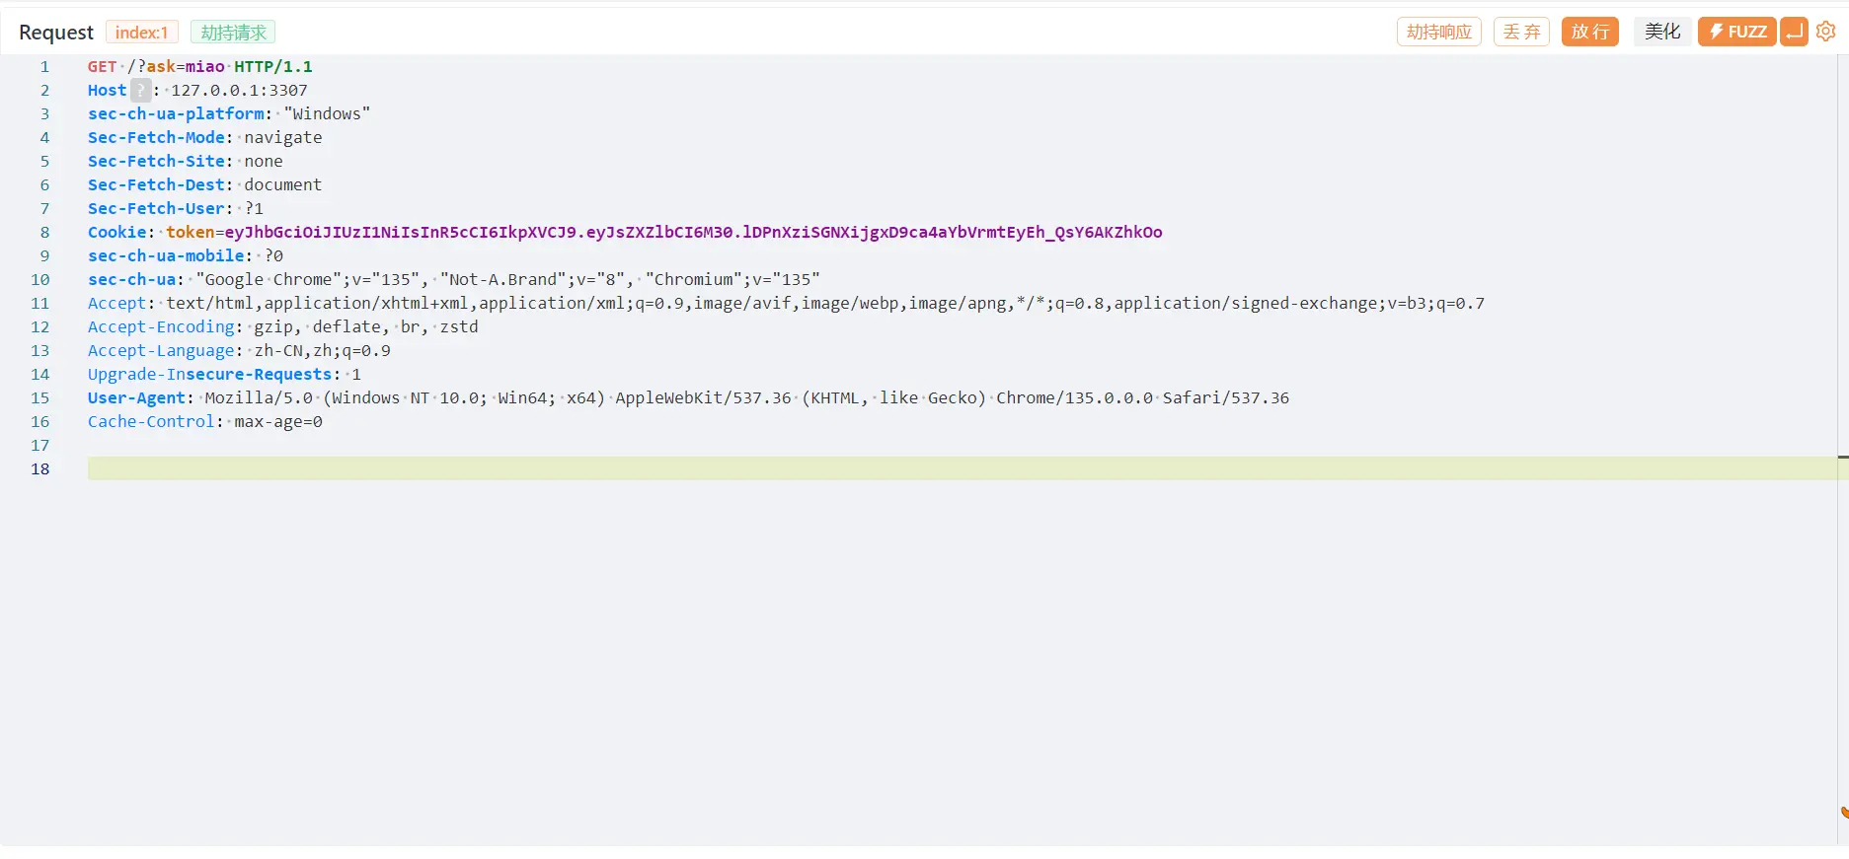Click the Upgrade-Insecure-Requests header name
Viewport: 1849px width, 859px height.
209,374
